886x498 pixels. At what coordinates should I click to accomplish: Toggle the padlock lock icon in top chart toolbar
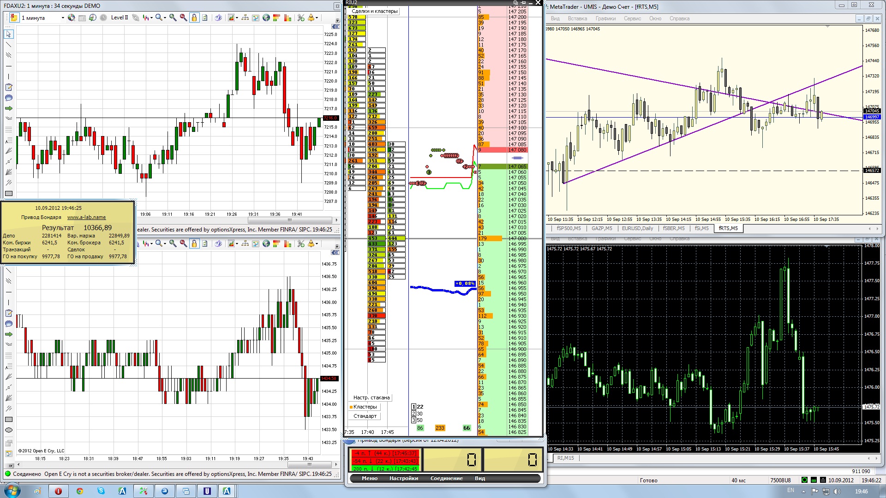[x=194, y=18]
